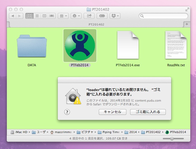Click the Edit Tags toolbar button
This screenshot has height=149, width=196.
102,16
